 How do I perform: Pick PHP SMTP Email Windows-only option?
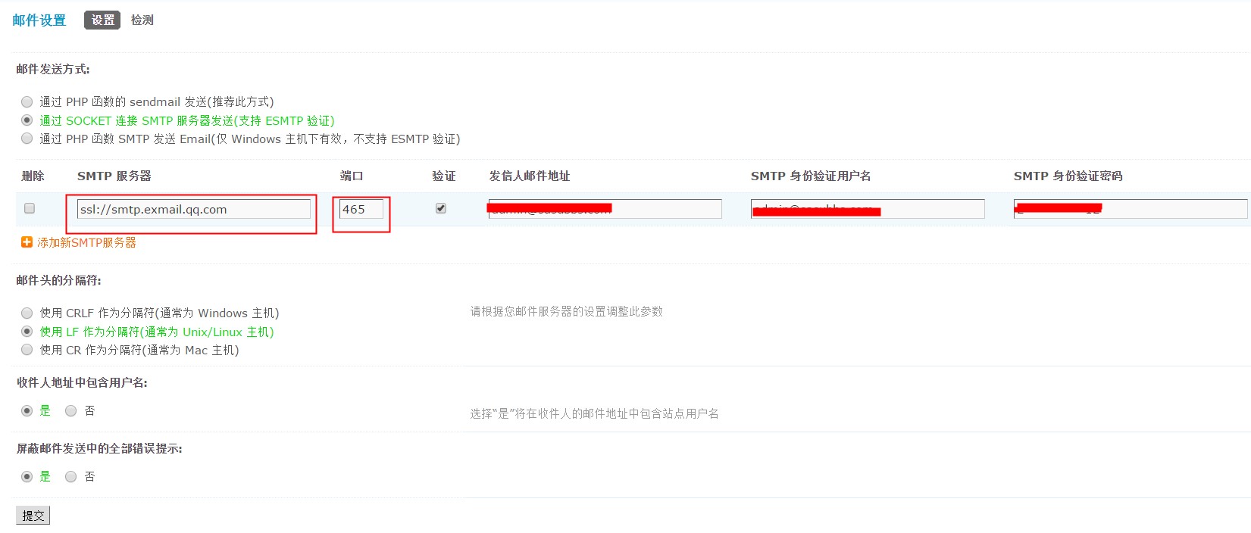click(x=27, y=139)
